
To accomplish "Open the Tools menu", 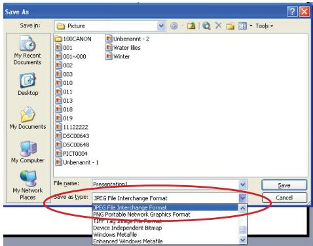I will pyautogui.click(x=264, y=26).
